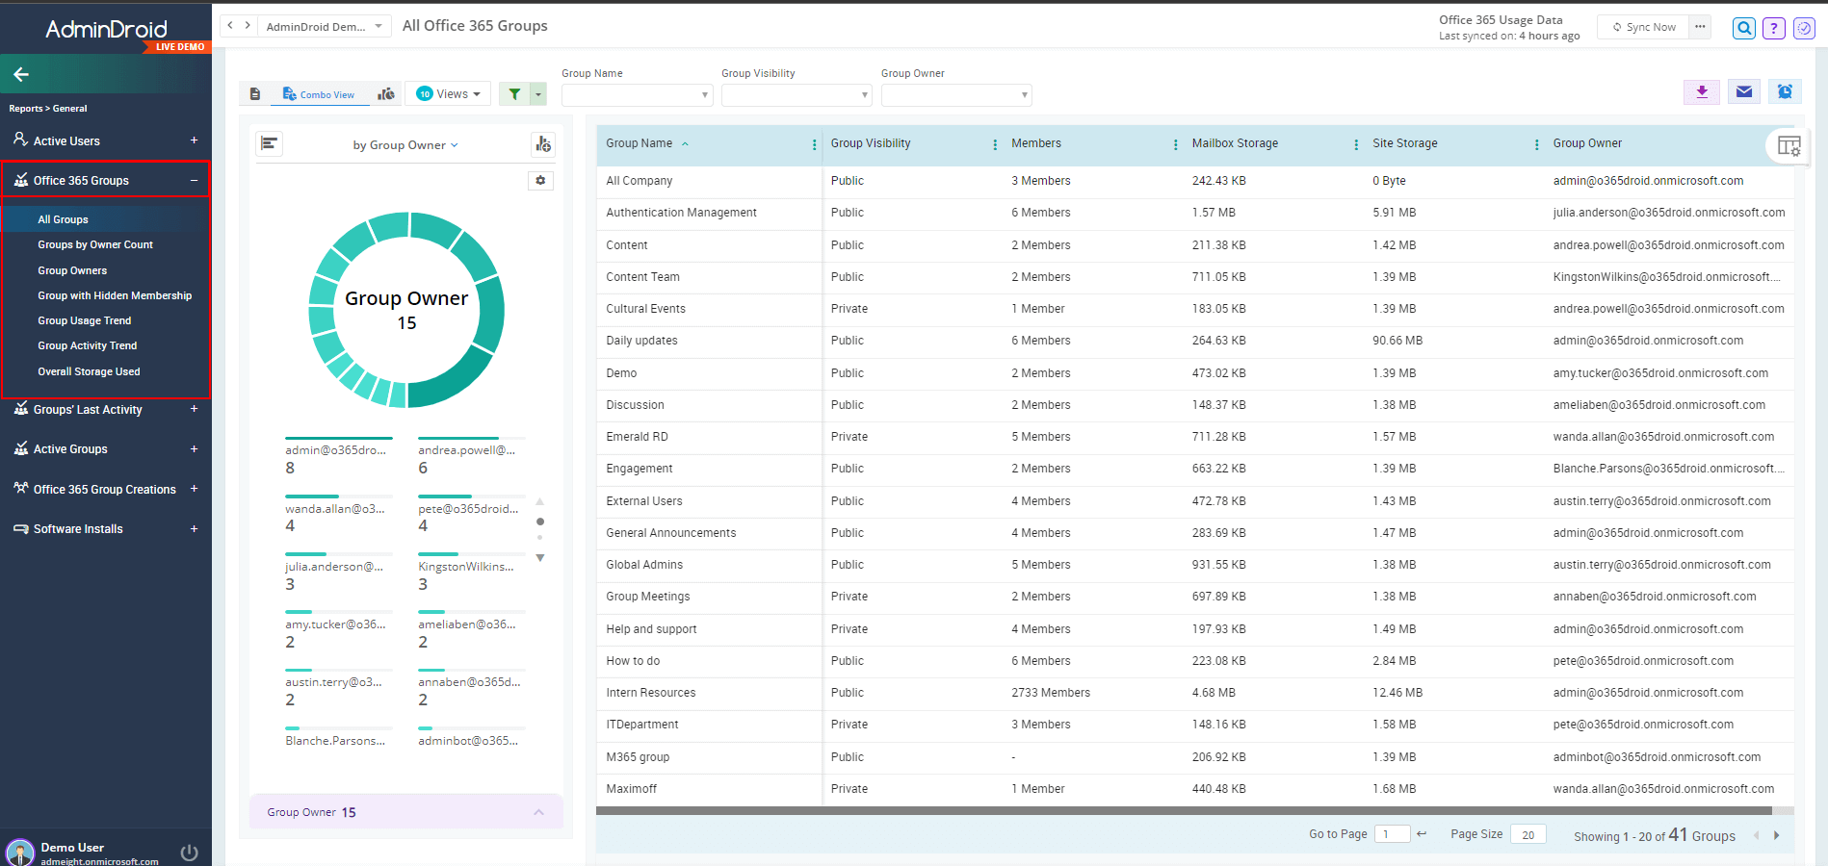Switch to the table-only view document icon
This screenshot has width=1828, height=866.
[254, 93]
